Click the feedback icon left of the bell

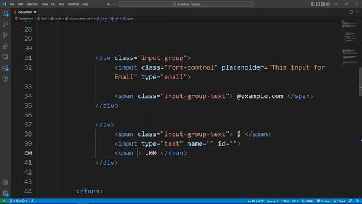pyautogui.click(x=351, y=201)
